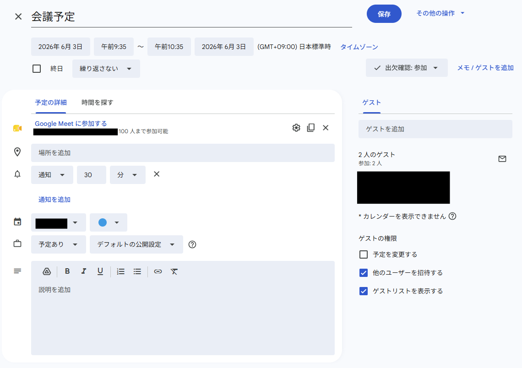Click start date 2026年 6月 3日 field
Viewport: 522px width, 368px height.
coord(60,47)
